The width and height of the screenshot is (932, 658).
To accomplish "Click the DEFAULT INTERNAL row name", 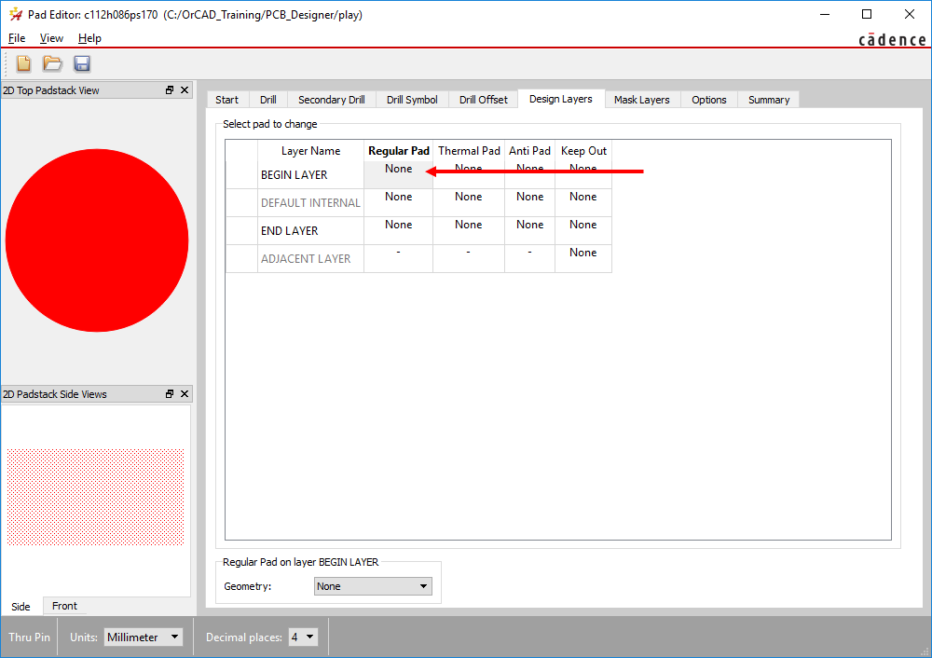I will point(310,202).
